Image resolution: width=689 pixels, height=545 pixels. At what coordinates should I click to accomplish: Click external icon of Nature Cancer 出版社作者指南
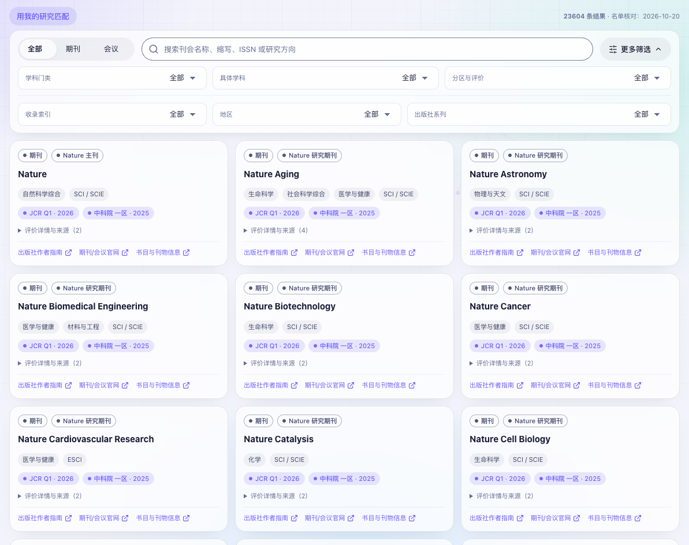click(520, 385)
